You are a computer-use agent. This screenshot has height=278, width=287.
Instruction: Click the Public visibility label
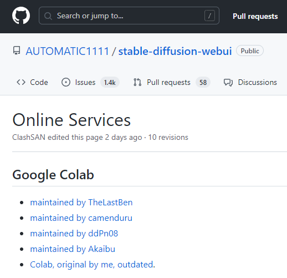click(x=250, y=50)
